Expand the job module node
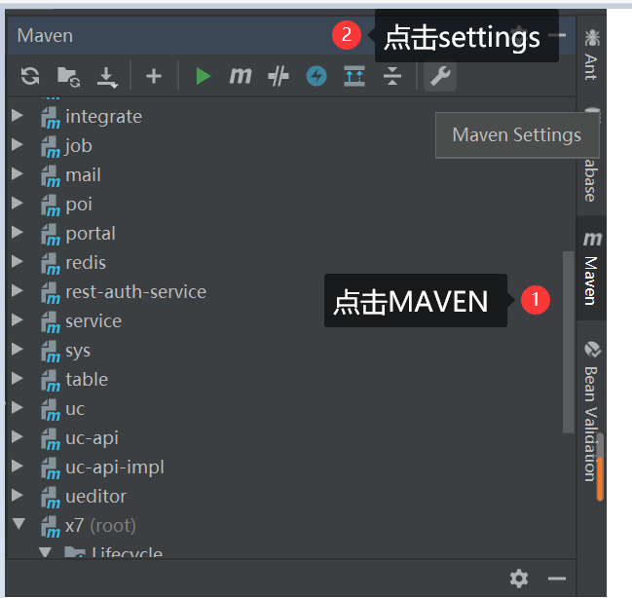The image size is (632, 598). pyautogui.click(x=18, y=144)
